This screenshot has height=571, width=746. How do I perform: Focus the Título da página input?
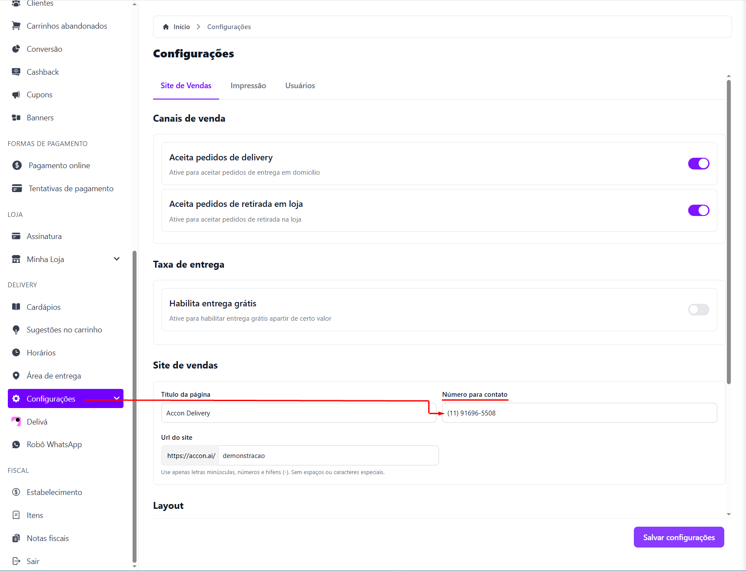pos(298,413)
